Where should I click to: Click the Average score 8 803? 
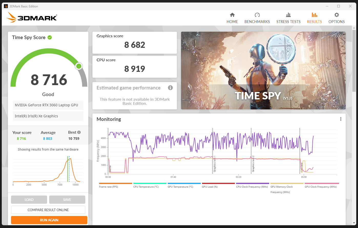click(x=48, y=139)
